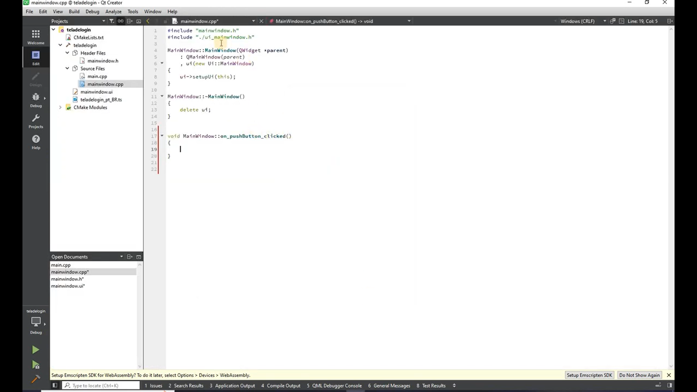The image size is (697, 392).
Task: Click the green Run button
Action: [x=35, y=350]
